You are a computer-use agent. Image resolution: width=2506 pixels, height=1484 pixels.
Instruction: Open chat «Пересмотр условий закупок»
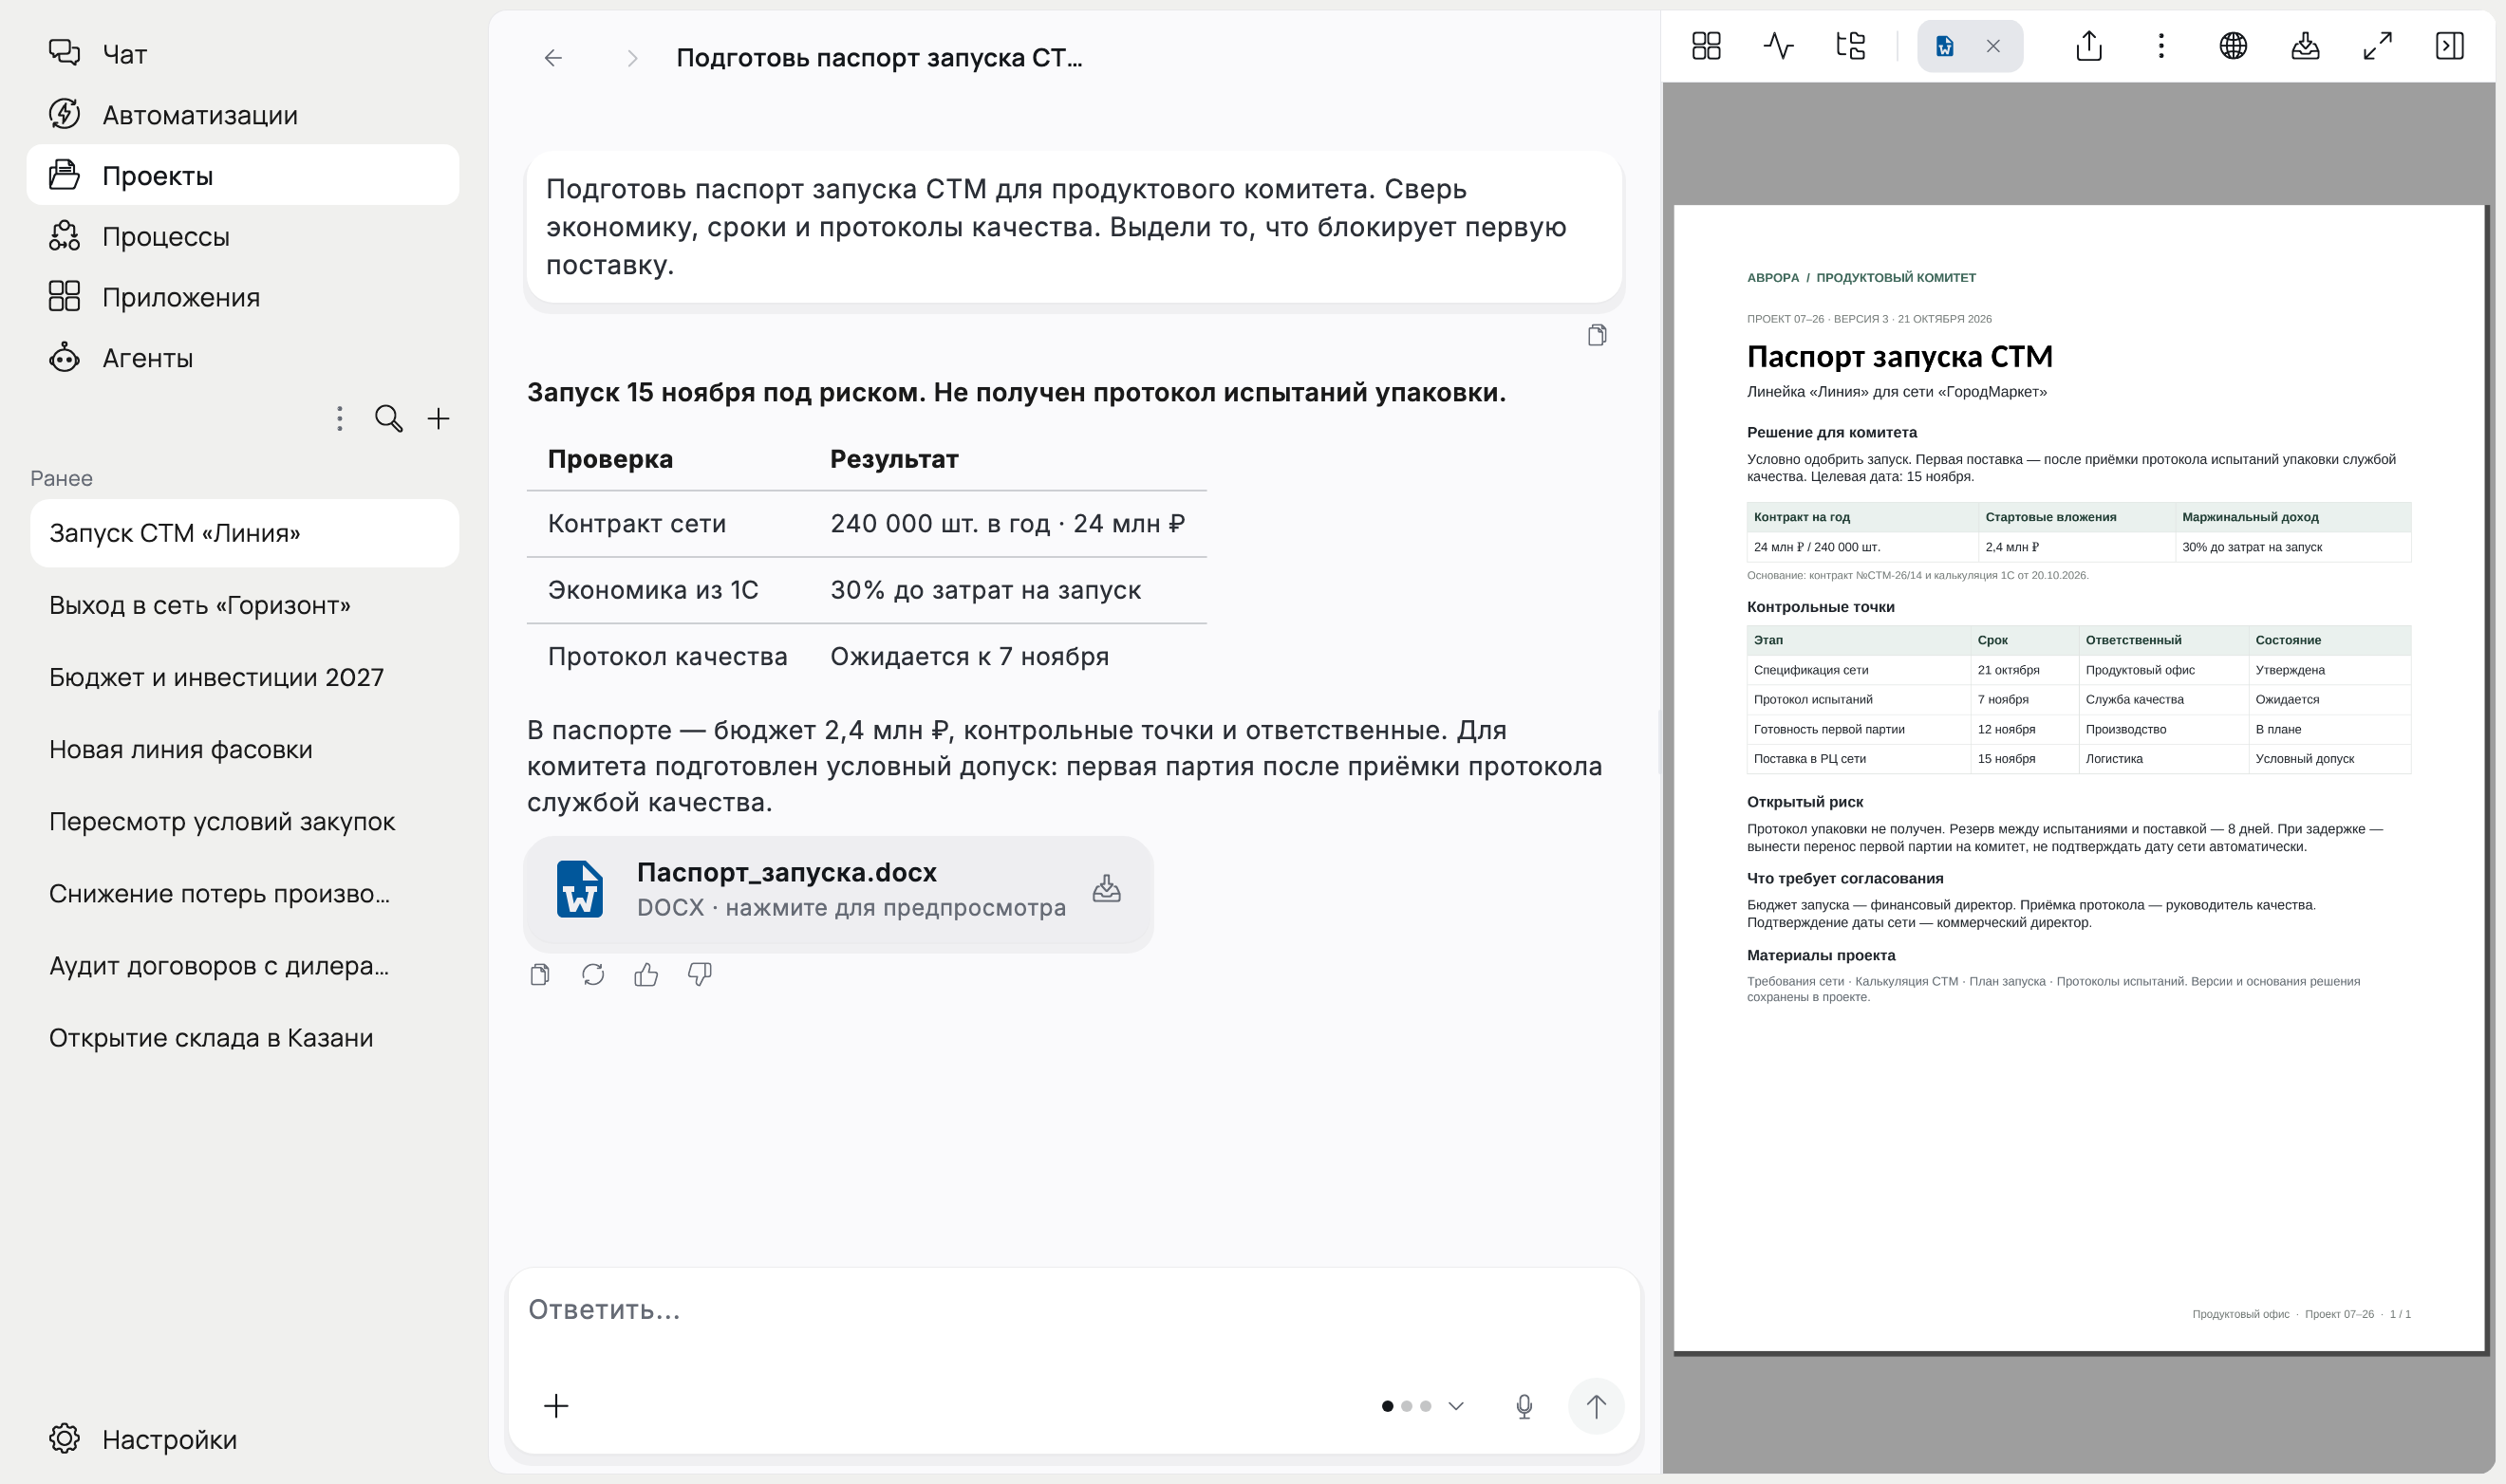tap(244, 821)
